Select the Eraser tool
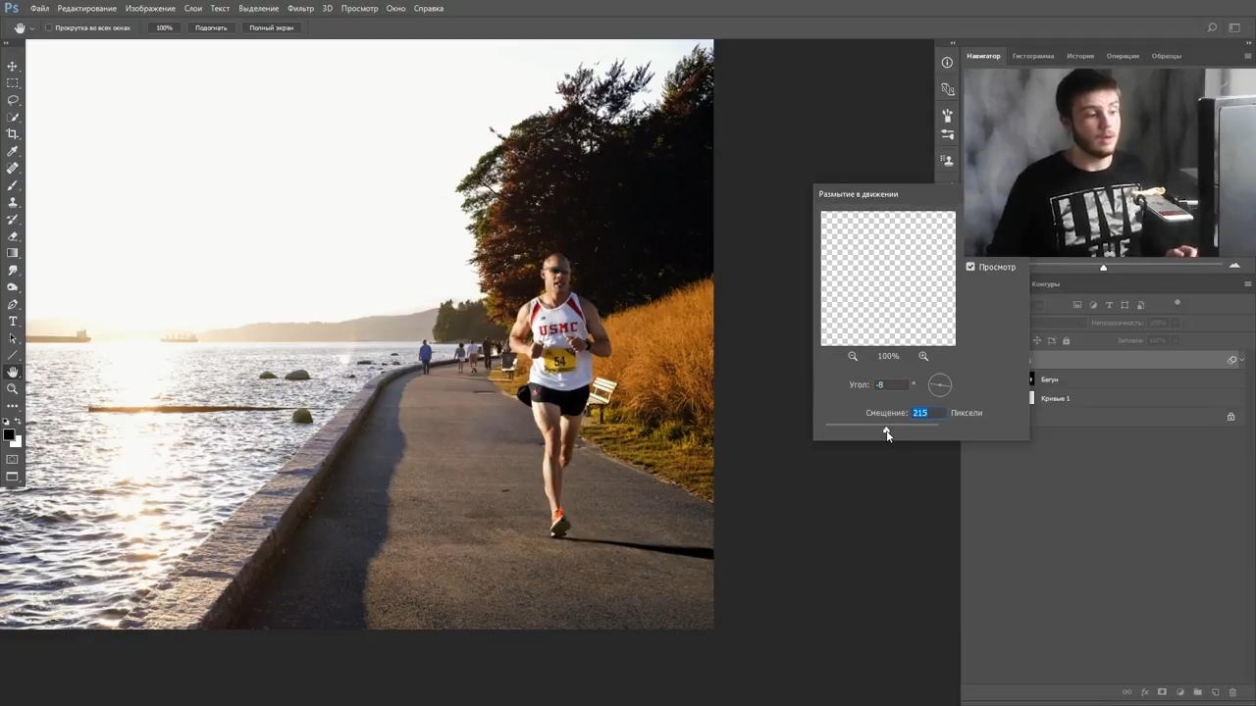 [13, 236]
